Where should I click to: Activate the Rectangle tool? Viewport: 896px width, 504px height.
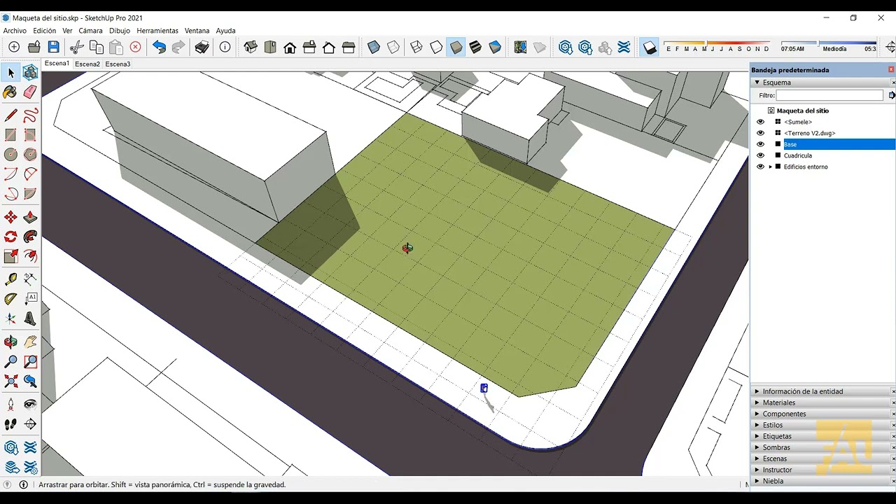coord(10,135)
